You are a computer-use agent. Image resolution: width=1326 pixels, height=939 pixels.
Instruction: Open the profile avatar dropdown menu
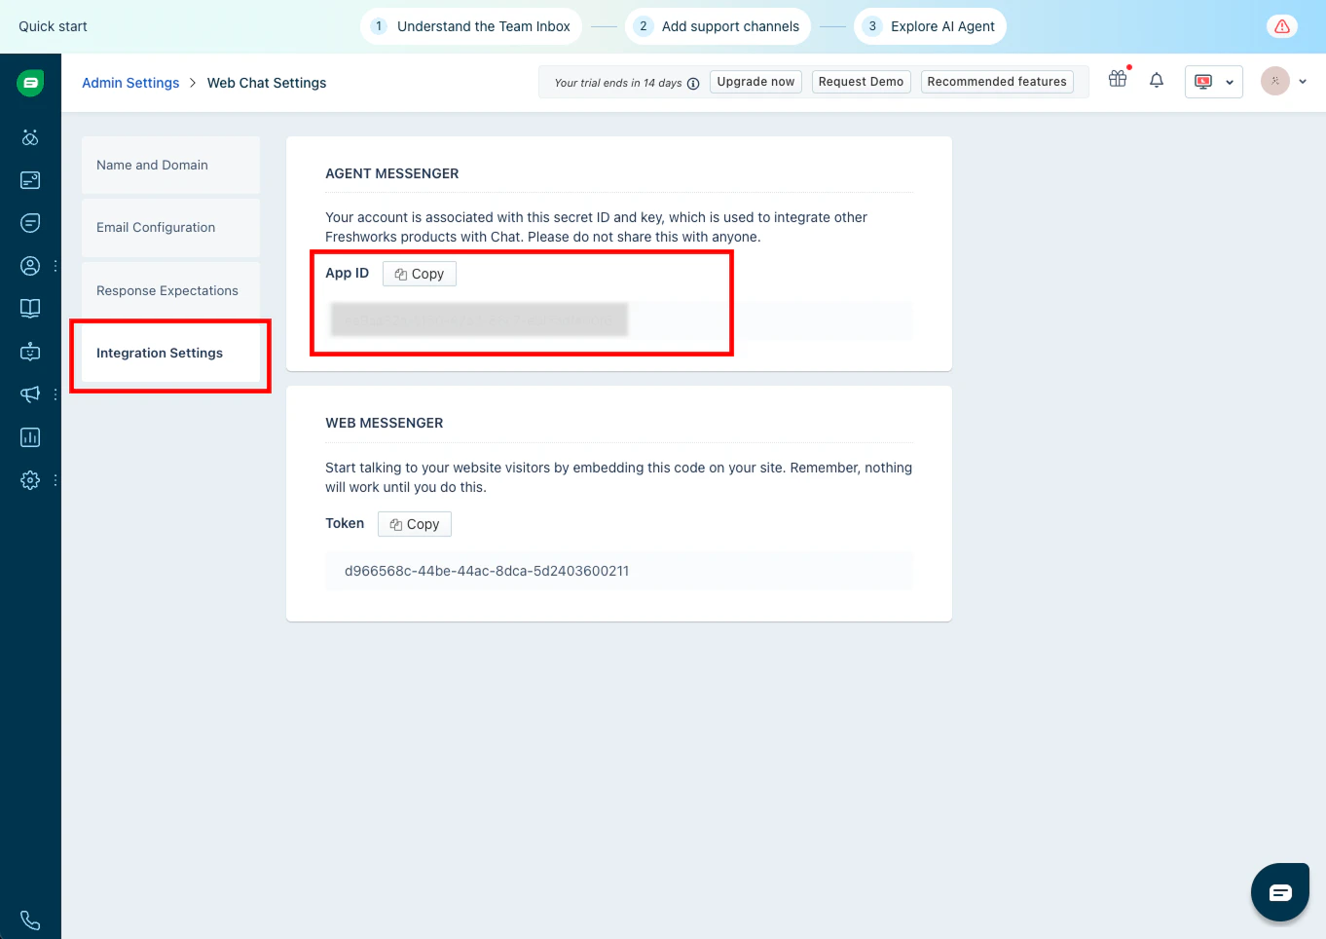click(1285, 81)
